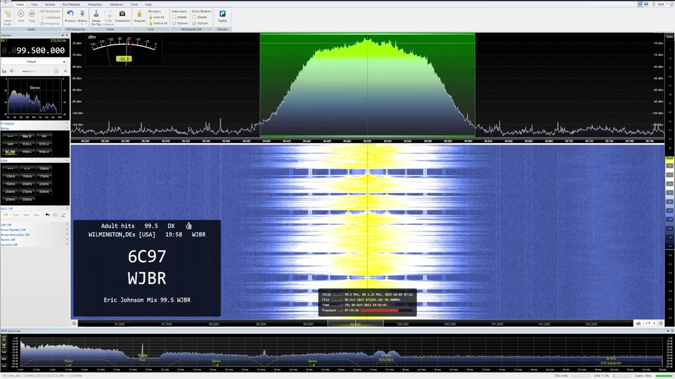This screenshot has width=675, height=379.
Task: Collapse the Mode section
Action: point(66,128)
